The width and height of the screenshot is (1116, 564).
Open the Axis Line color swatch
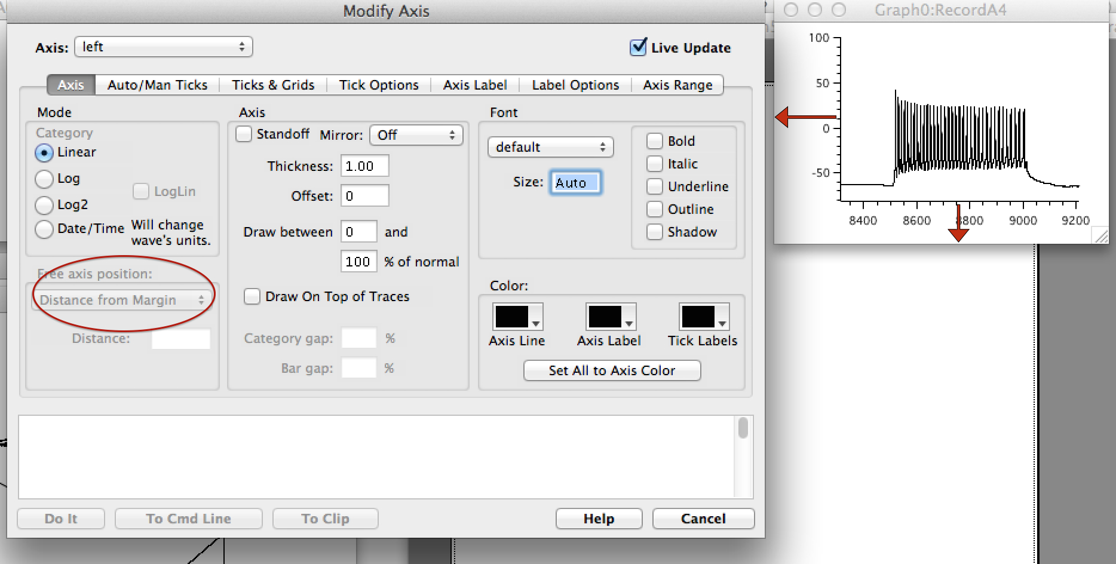[517, 317]
